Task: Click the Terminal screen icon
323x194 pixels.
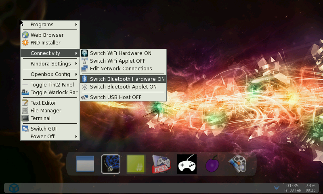Action: [25, 118]
